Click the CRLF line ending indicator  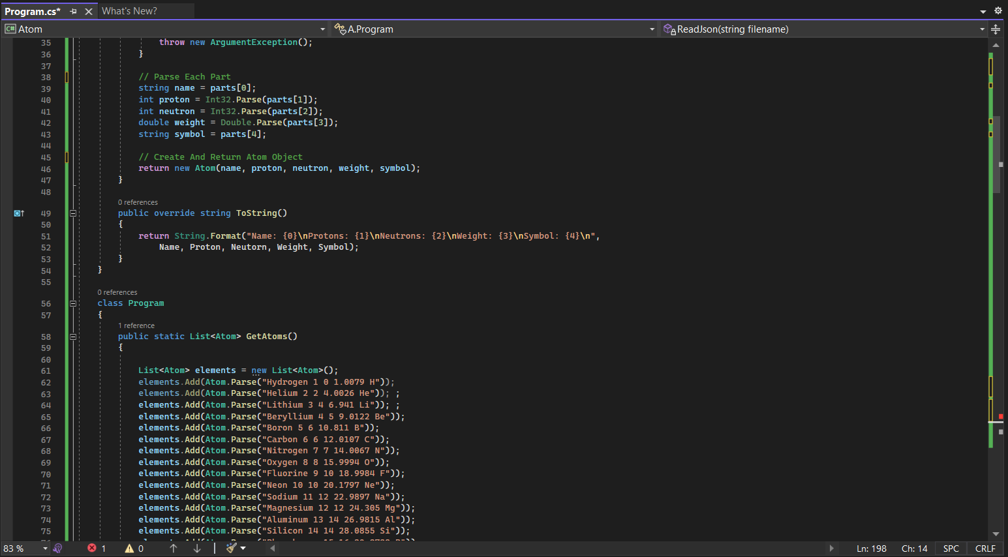point(985,549)
